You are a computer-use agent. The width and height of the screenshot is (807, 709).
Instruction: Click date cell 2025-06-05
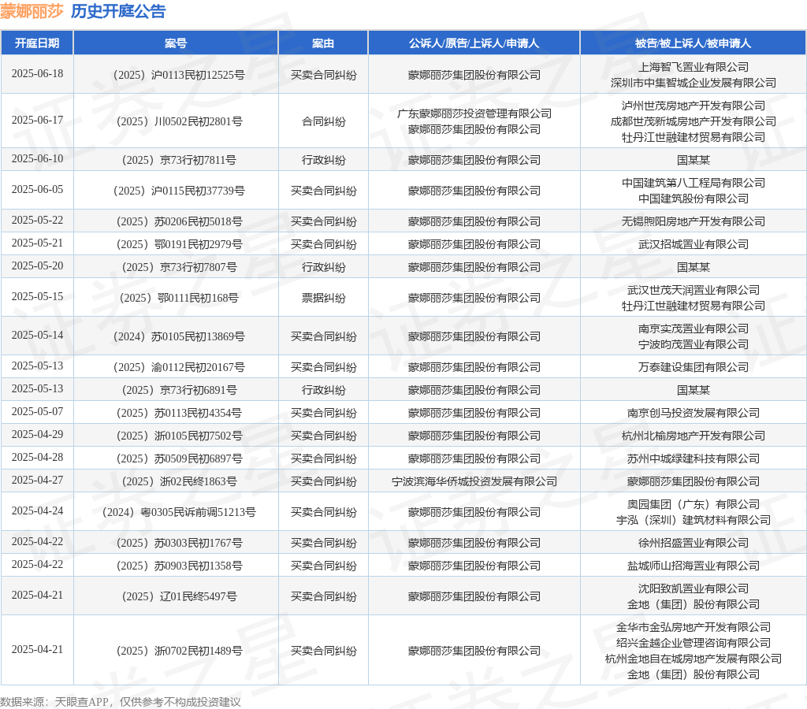pos(37,189)
